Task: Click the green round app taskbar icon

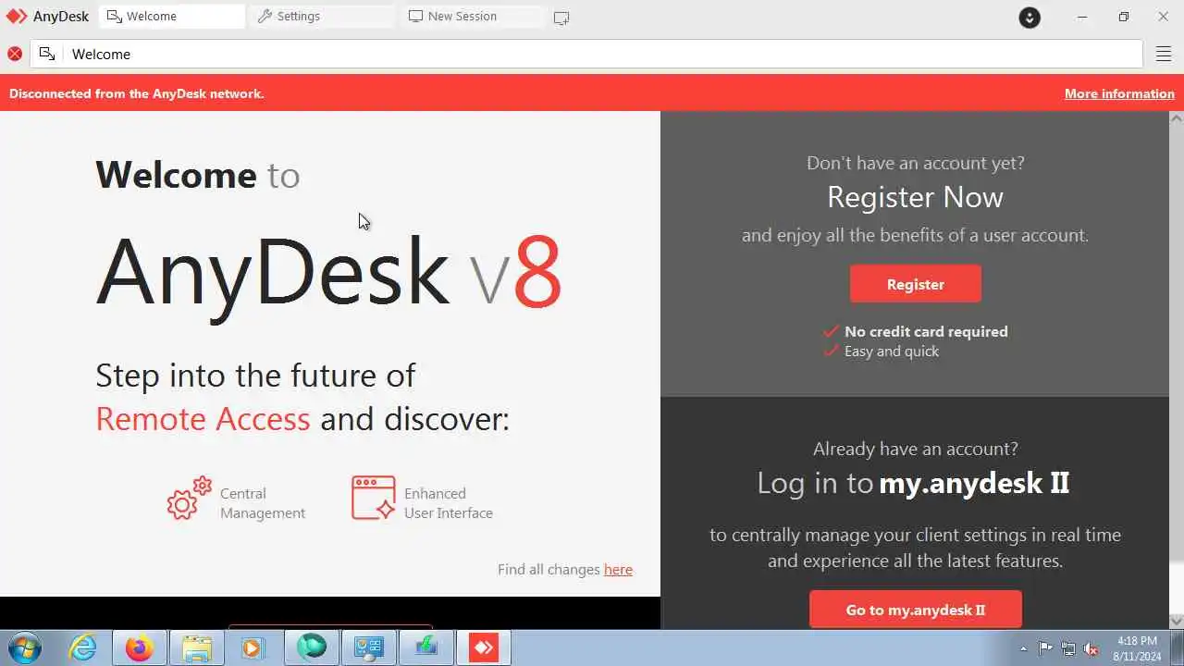Action: tap(312, 647)
